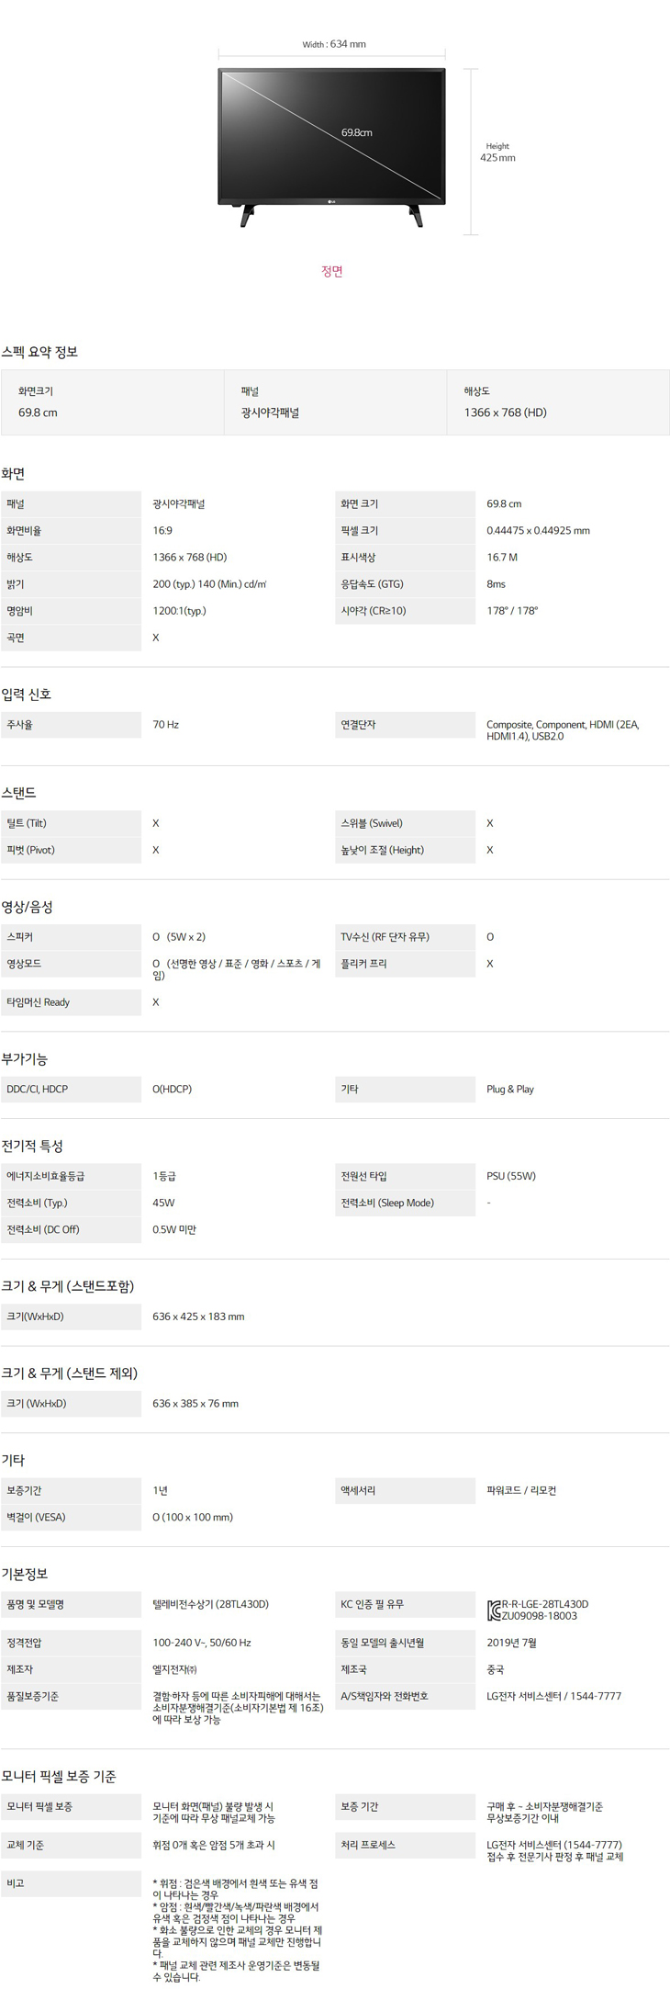Viewport: 670px width, 1989px height.
Task: Click the 모니터 픽셀 보증 기준 heading
Action: point(59,1777)
